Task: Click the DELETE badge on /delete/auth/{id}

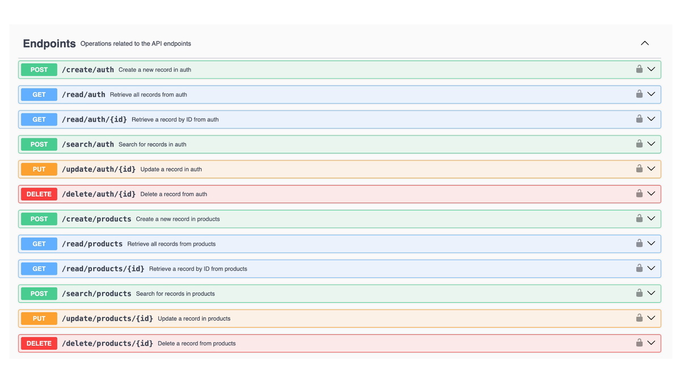Action: point(39,193)
